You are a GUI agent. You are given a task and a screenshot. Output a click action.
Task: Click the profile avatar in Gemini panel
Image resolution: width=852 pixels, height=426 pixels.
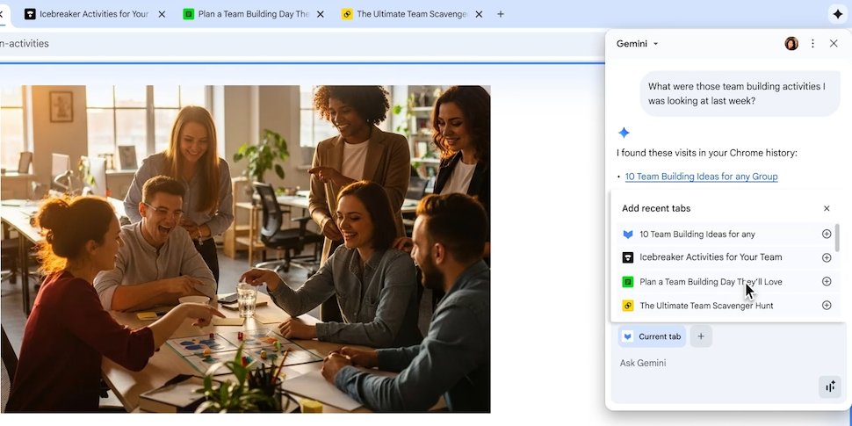[x=791, y=44]
